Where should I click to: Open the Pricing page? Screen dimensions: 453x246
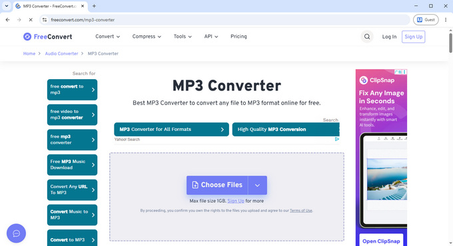coord(238,37)
